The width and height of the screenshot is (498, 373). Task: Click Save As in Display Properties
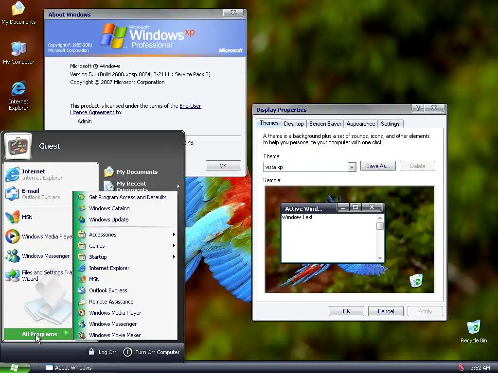click(378, 166)
